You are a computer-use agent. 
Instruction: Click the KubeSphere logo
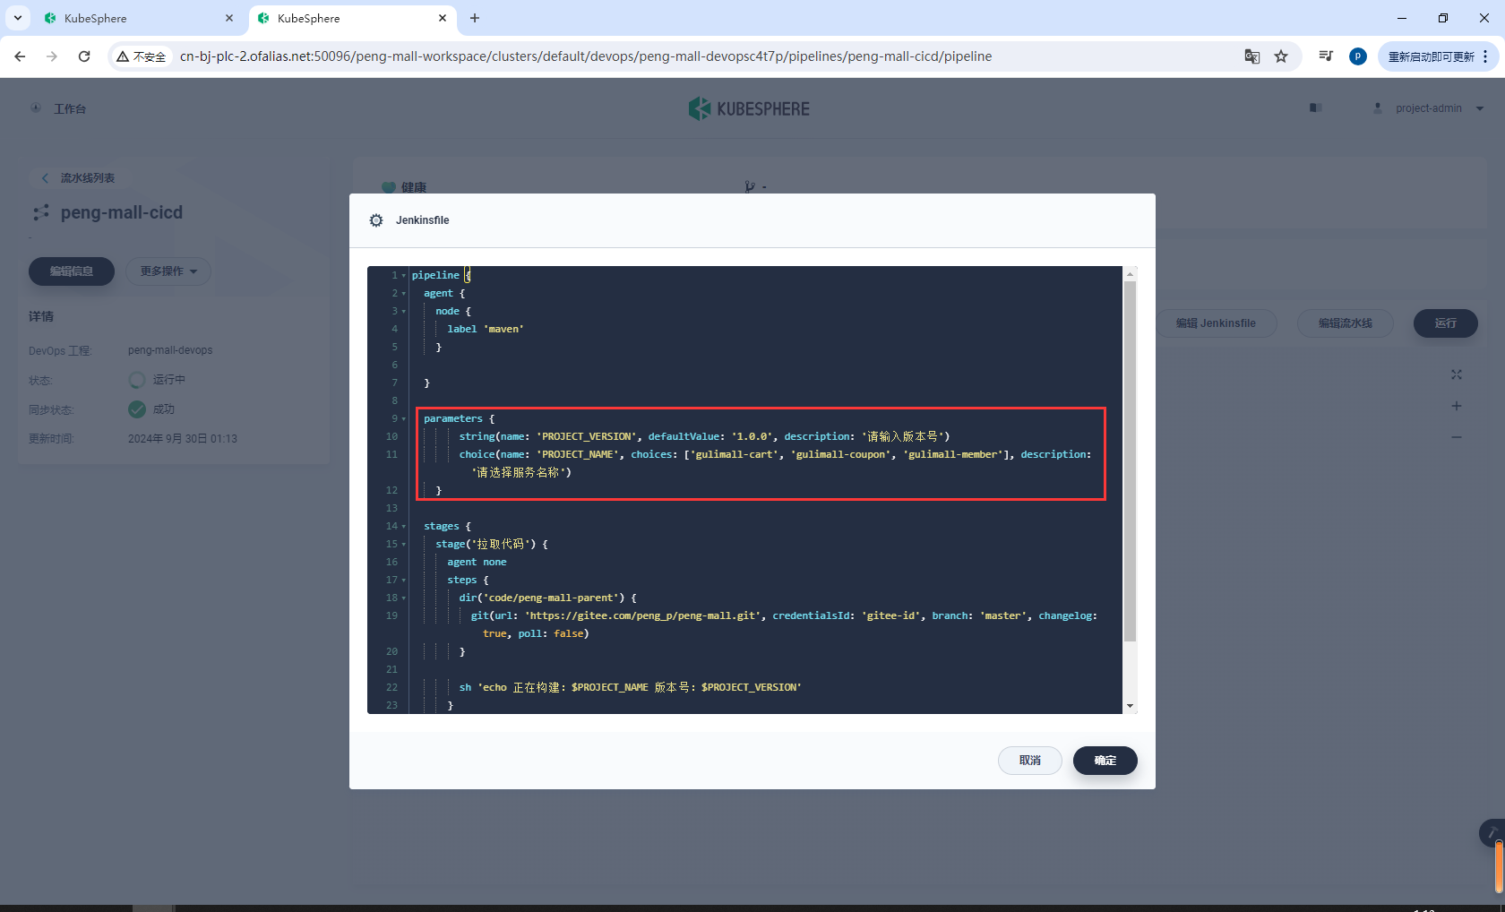tap(749, 109)
